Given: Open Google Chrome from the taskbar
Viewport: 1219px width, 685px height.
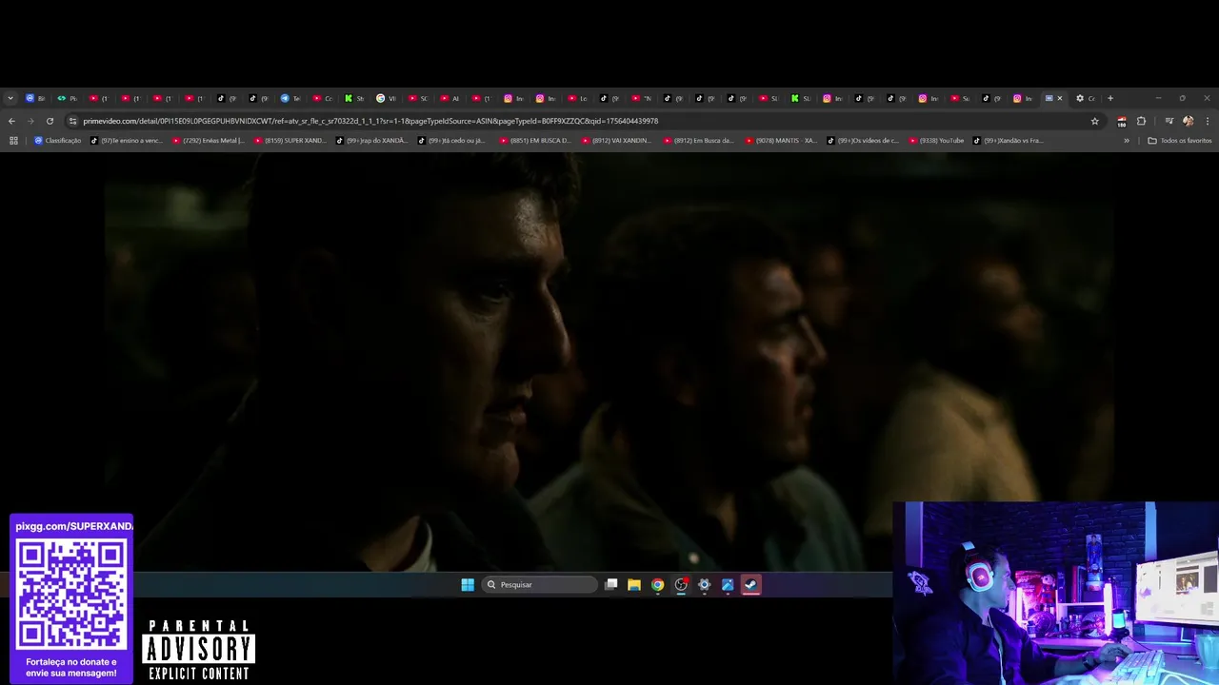Looking at the screenshot, I should click(x=657, y=585).
